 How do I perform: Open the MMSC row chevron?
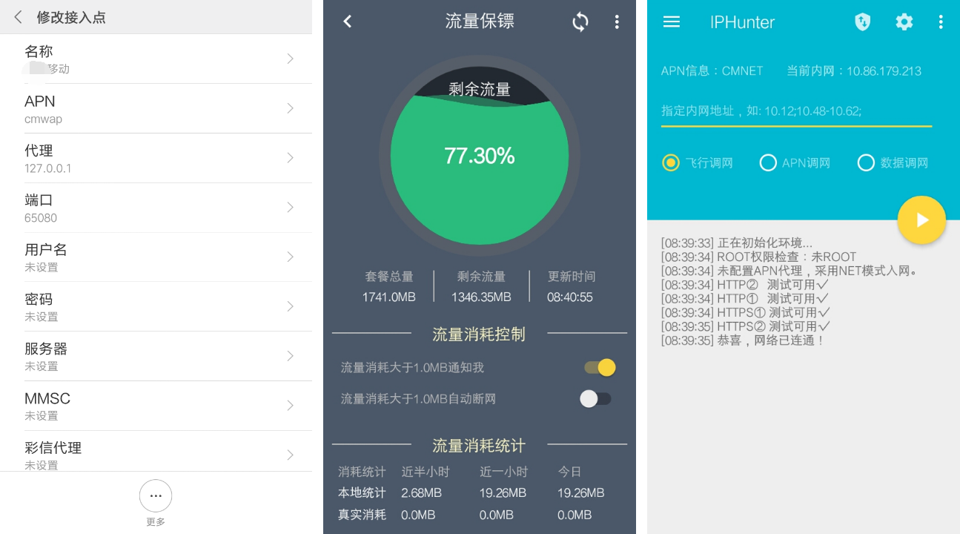291,406
